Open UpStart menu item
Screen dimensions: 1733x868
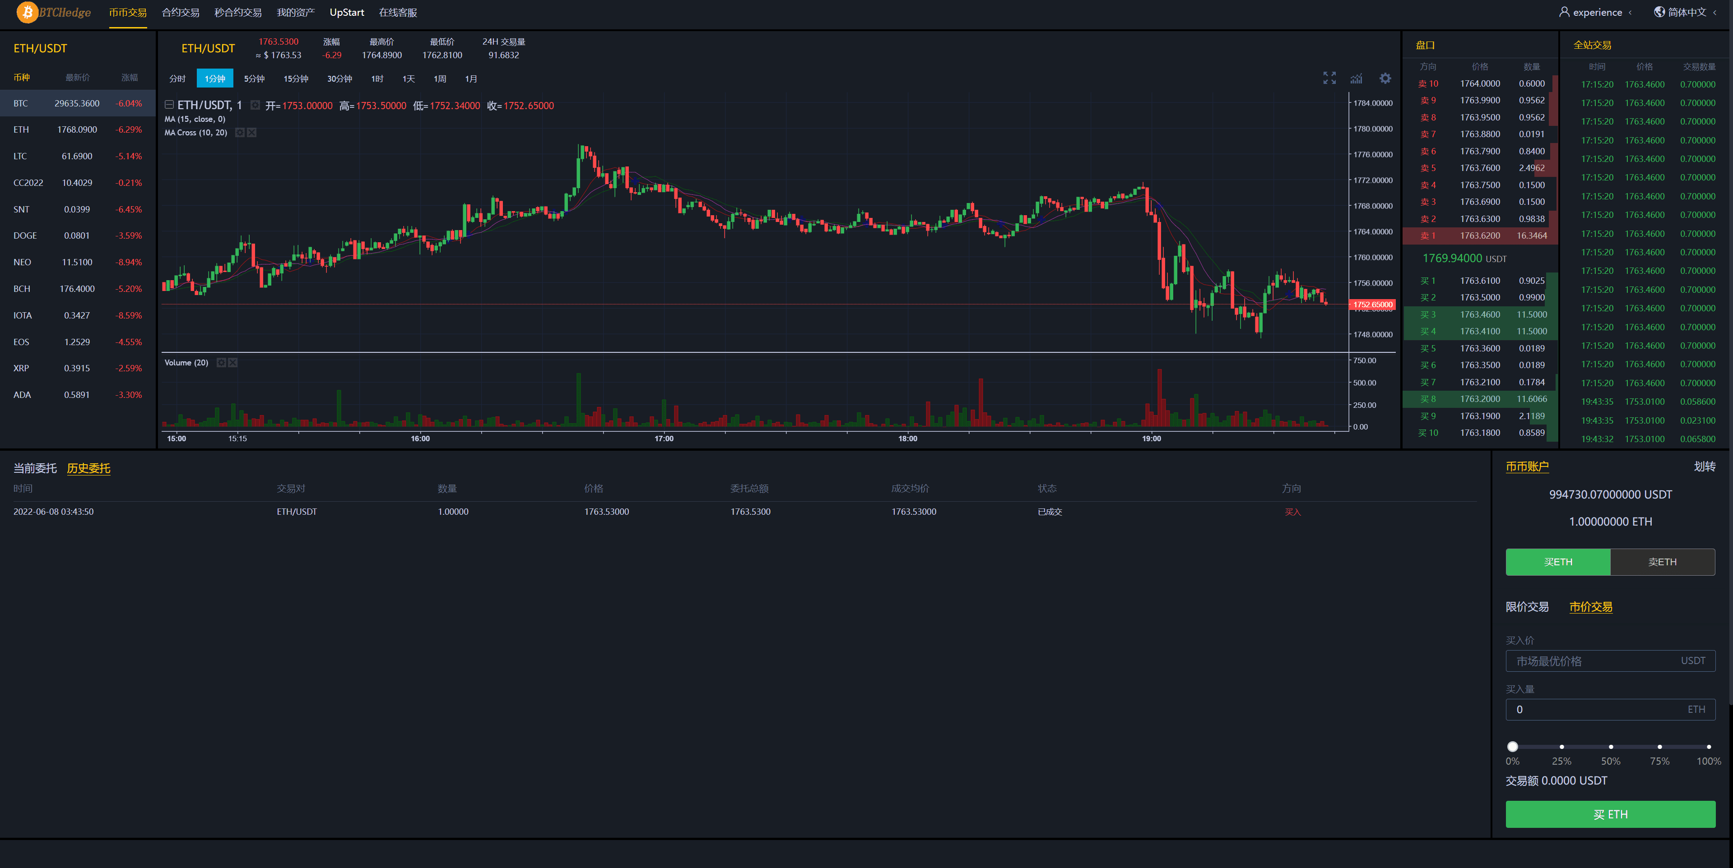(x=347, y=13)
